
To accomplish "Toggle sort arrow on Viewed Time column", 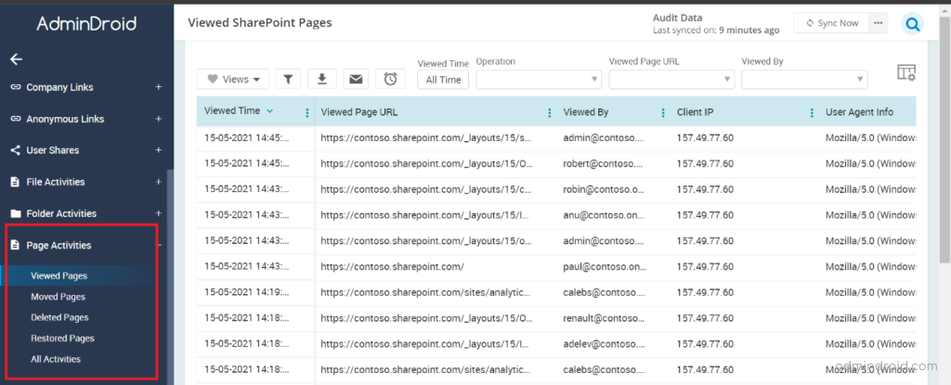I will point(270,111).
